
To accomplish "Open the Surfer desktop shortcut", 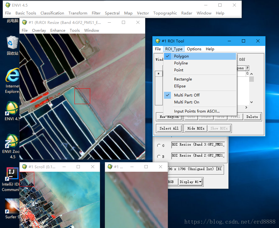I will click(12, 209).
